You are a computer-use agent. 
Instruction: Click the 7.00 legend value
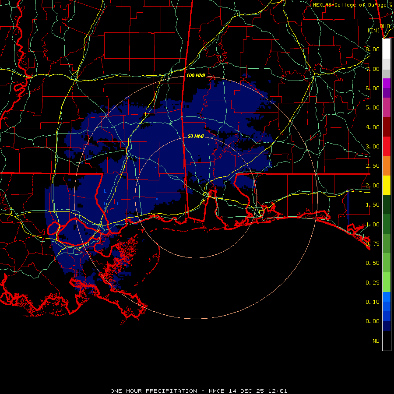(x=373, y=69)
